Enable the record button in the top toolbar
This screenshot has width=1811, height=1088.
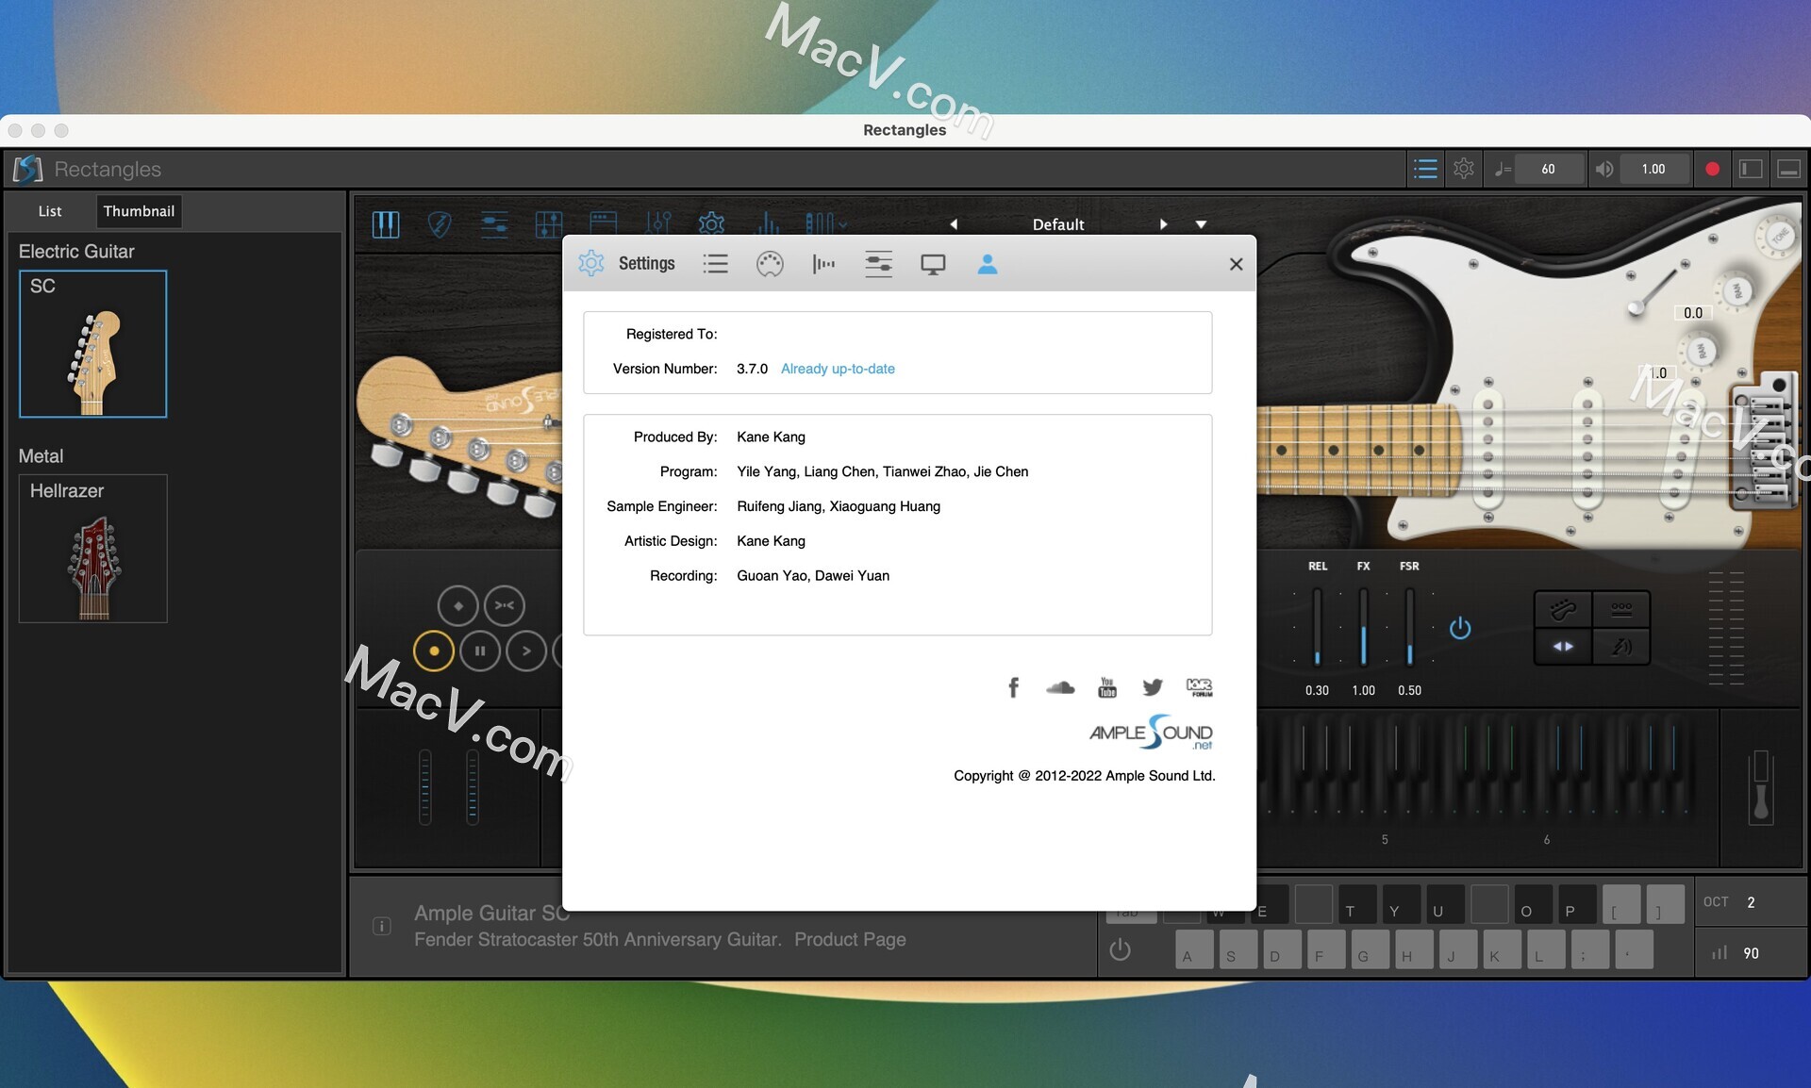pos(1711,168)
